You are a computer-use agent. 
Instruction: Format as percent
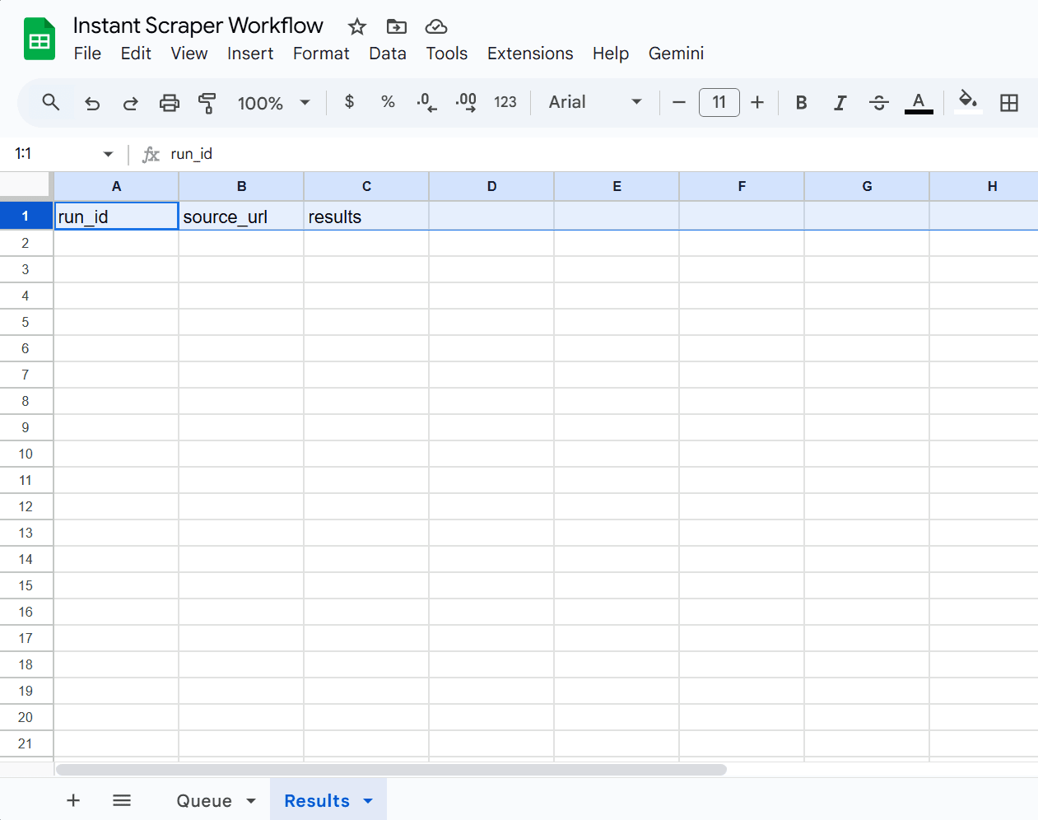(x=388, y=102)
